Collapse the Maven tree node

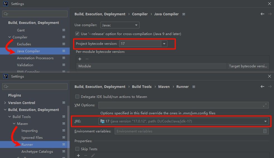pos(14,124)
